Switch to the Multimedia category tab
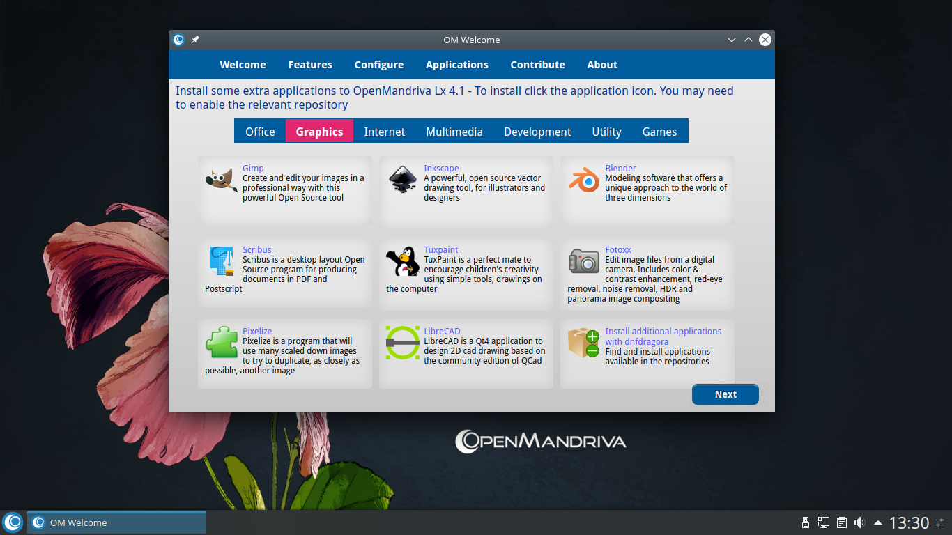Image resolution: width=952 pixels, height=535 pixels. pyautogui.click(x=454, y=132)
